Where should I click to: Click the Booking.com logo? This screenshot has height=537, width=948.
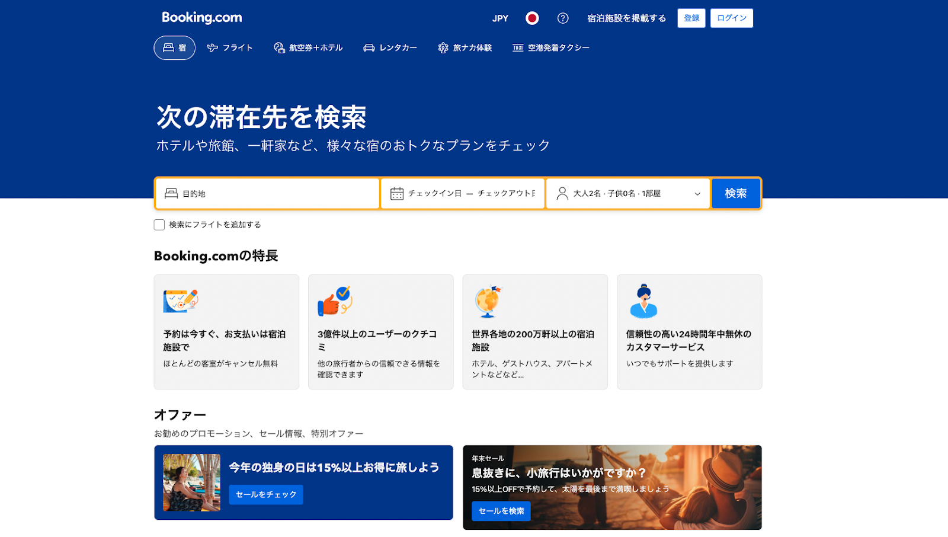point(202,18)
